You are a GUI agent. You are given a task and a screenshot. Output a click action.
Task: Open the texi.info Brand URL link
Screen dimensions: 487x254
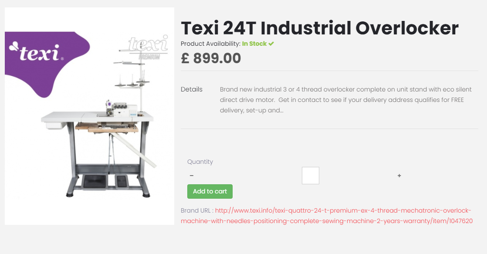pos(327,216)
